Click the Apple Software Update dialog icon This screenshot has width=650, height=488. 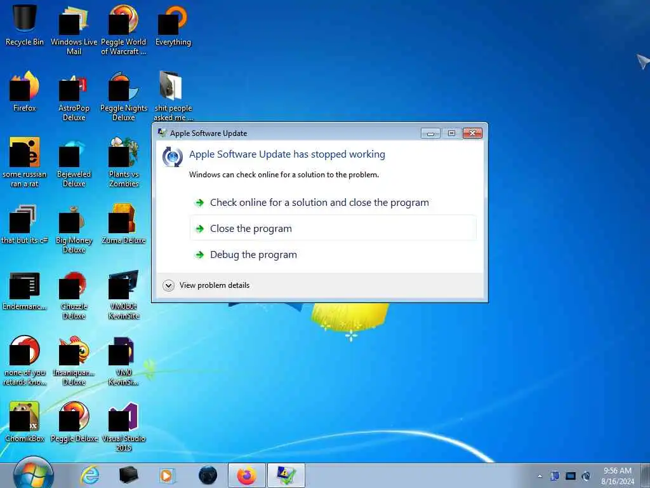click(x=173, y=157)
